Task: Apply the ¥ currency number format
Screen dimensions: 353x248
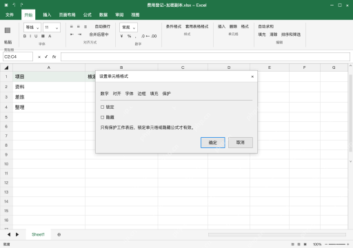Action: tap(121, 36)
